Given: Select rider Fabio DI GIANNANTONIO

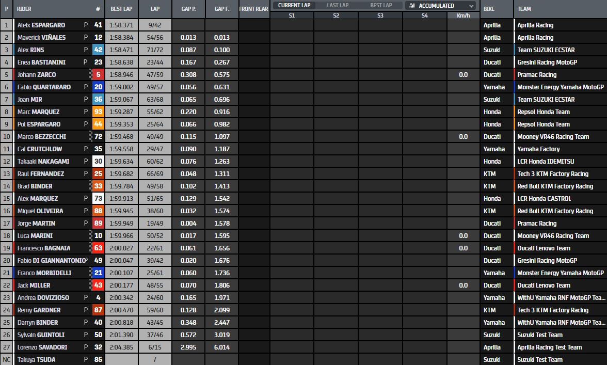Looking at the screenshot, I should (52, 261).
